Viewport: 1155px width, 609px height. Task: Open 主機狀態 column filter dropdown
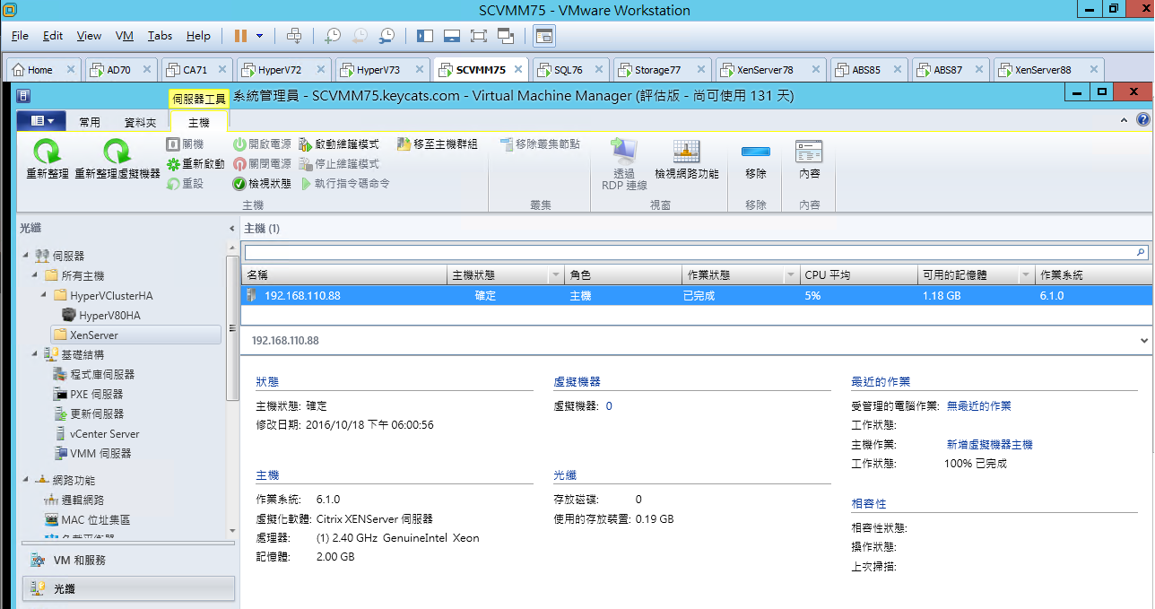555,275
